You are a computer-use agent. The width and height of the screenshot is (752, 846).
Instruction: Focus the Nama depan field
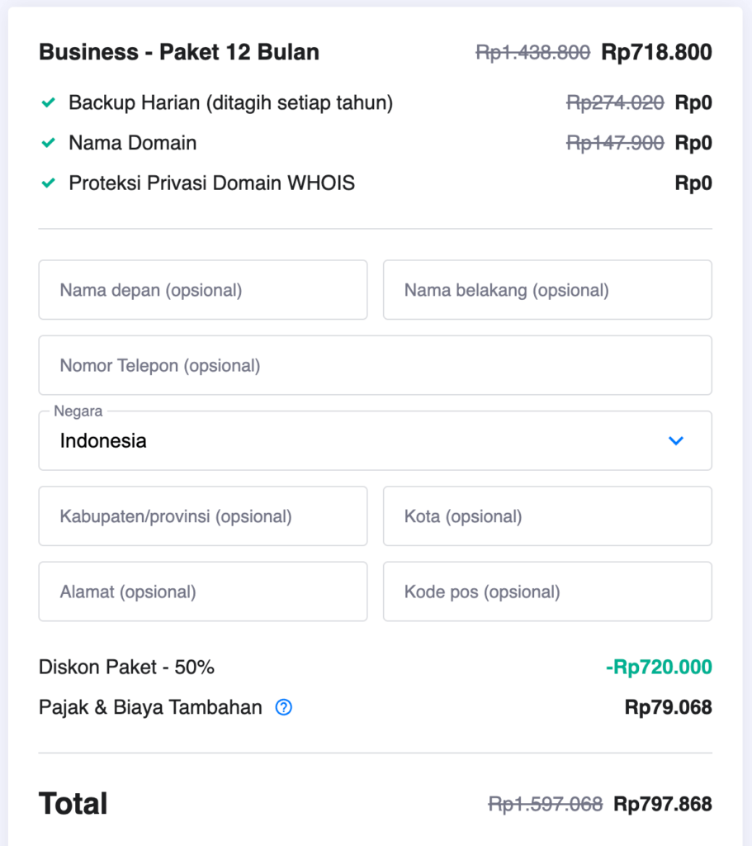coord(203,290)
